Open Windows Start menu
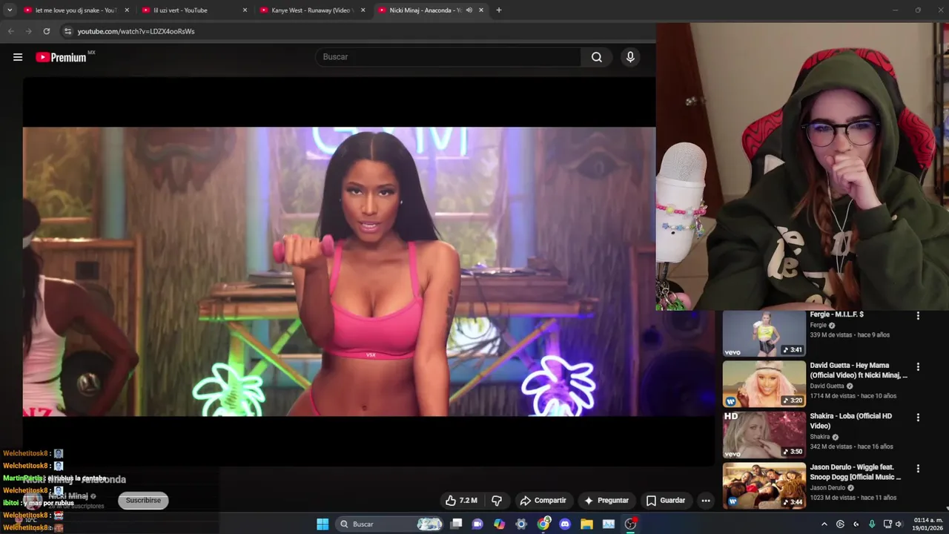Viewport: 949px width, 534px height. pos(323,524)
